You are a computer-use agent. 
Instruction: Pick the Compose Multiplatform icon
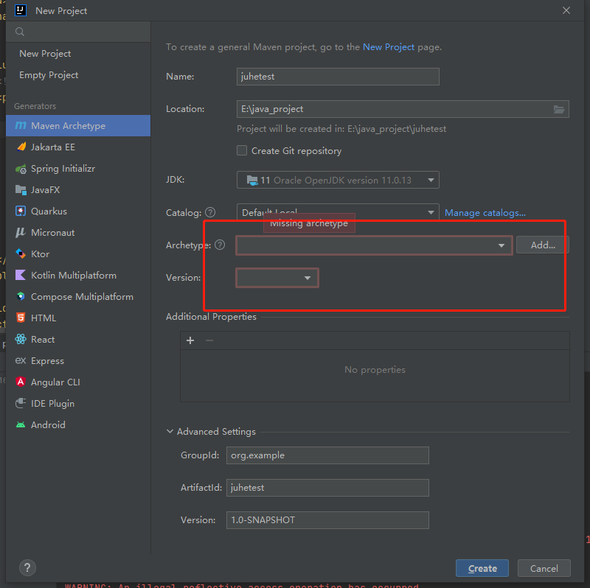[x=21, y=297]
